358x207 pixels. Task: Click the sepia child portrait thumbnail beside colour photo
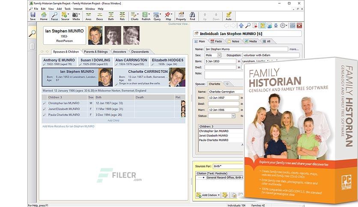point(113,35)
